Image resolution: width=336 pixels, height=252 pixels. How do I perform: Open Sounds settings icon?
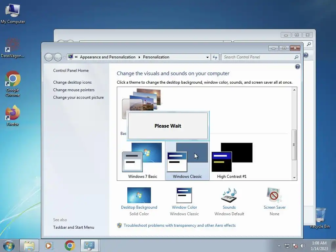point(229,195)
